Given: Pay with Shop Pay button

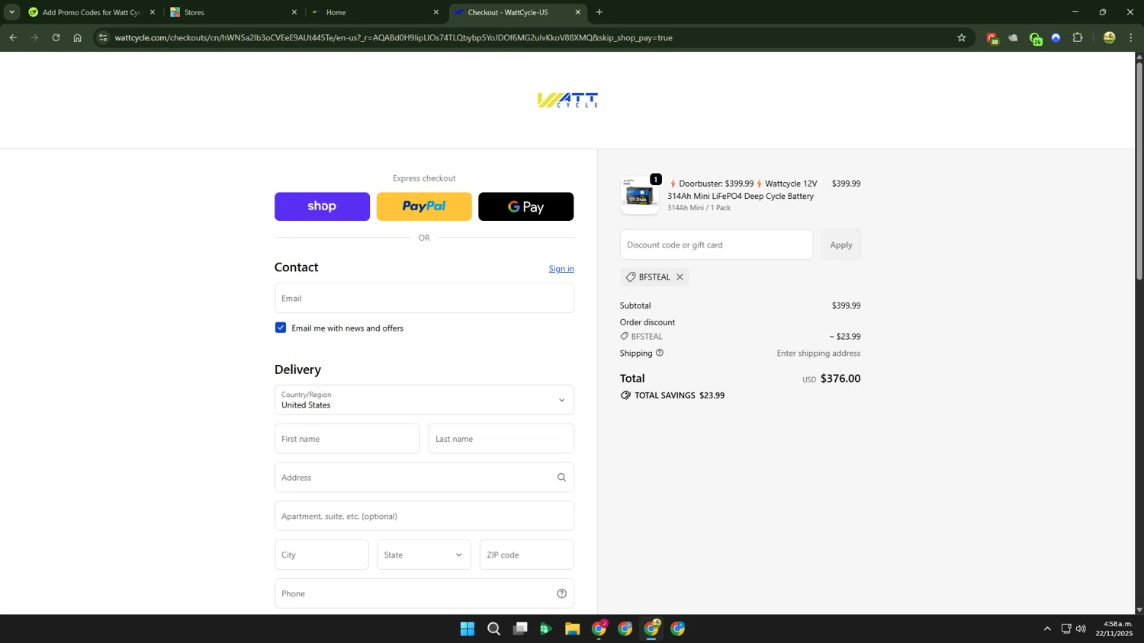Looking at the screenshot, I should (322, 206).
